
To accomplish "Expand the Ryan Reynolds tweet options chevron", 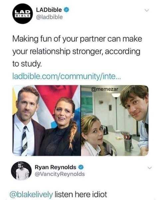I will click(x=150, y=168).
